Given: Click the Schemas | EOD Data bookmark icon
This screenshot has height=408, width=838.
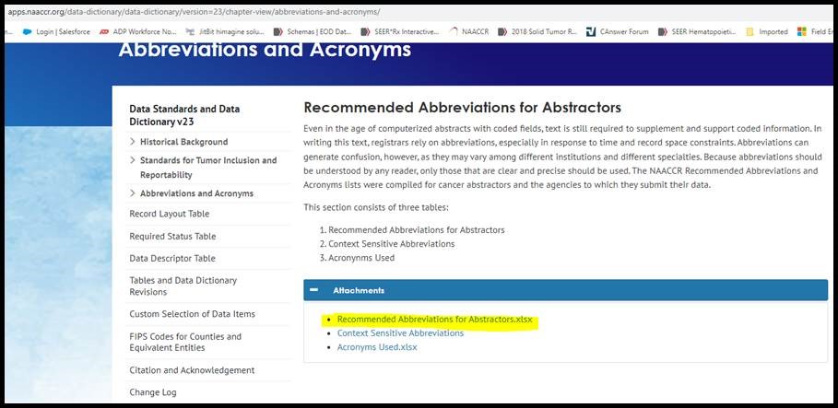Looking at the screenshot, I should pyautogui.click(x=277, y=32).
